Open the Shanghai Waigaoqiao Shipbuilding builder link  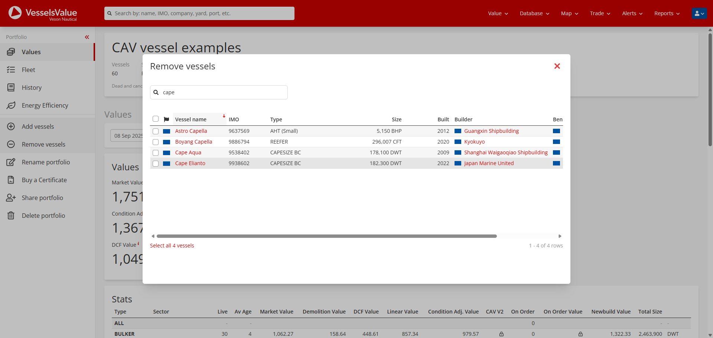(x=506, y=152)
